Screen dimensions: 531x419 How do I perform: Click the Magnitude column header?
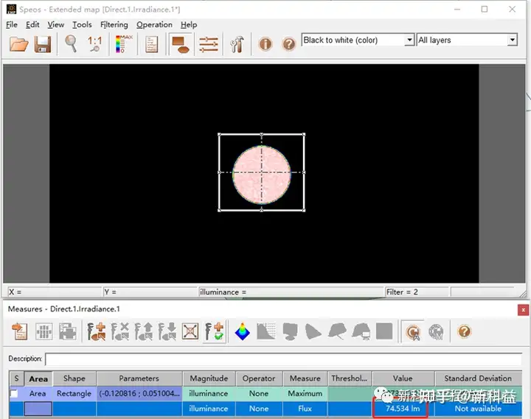click(x=209, y=378)
